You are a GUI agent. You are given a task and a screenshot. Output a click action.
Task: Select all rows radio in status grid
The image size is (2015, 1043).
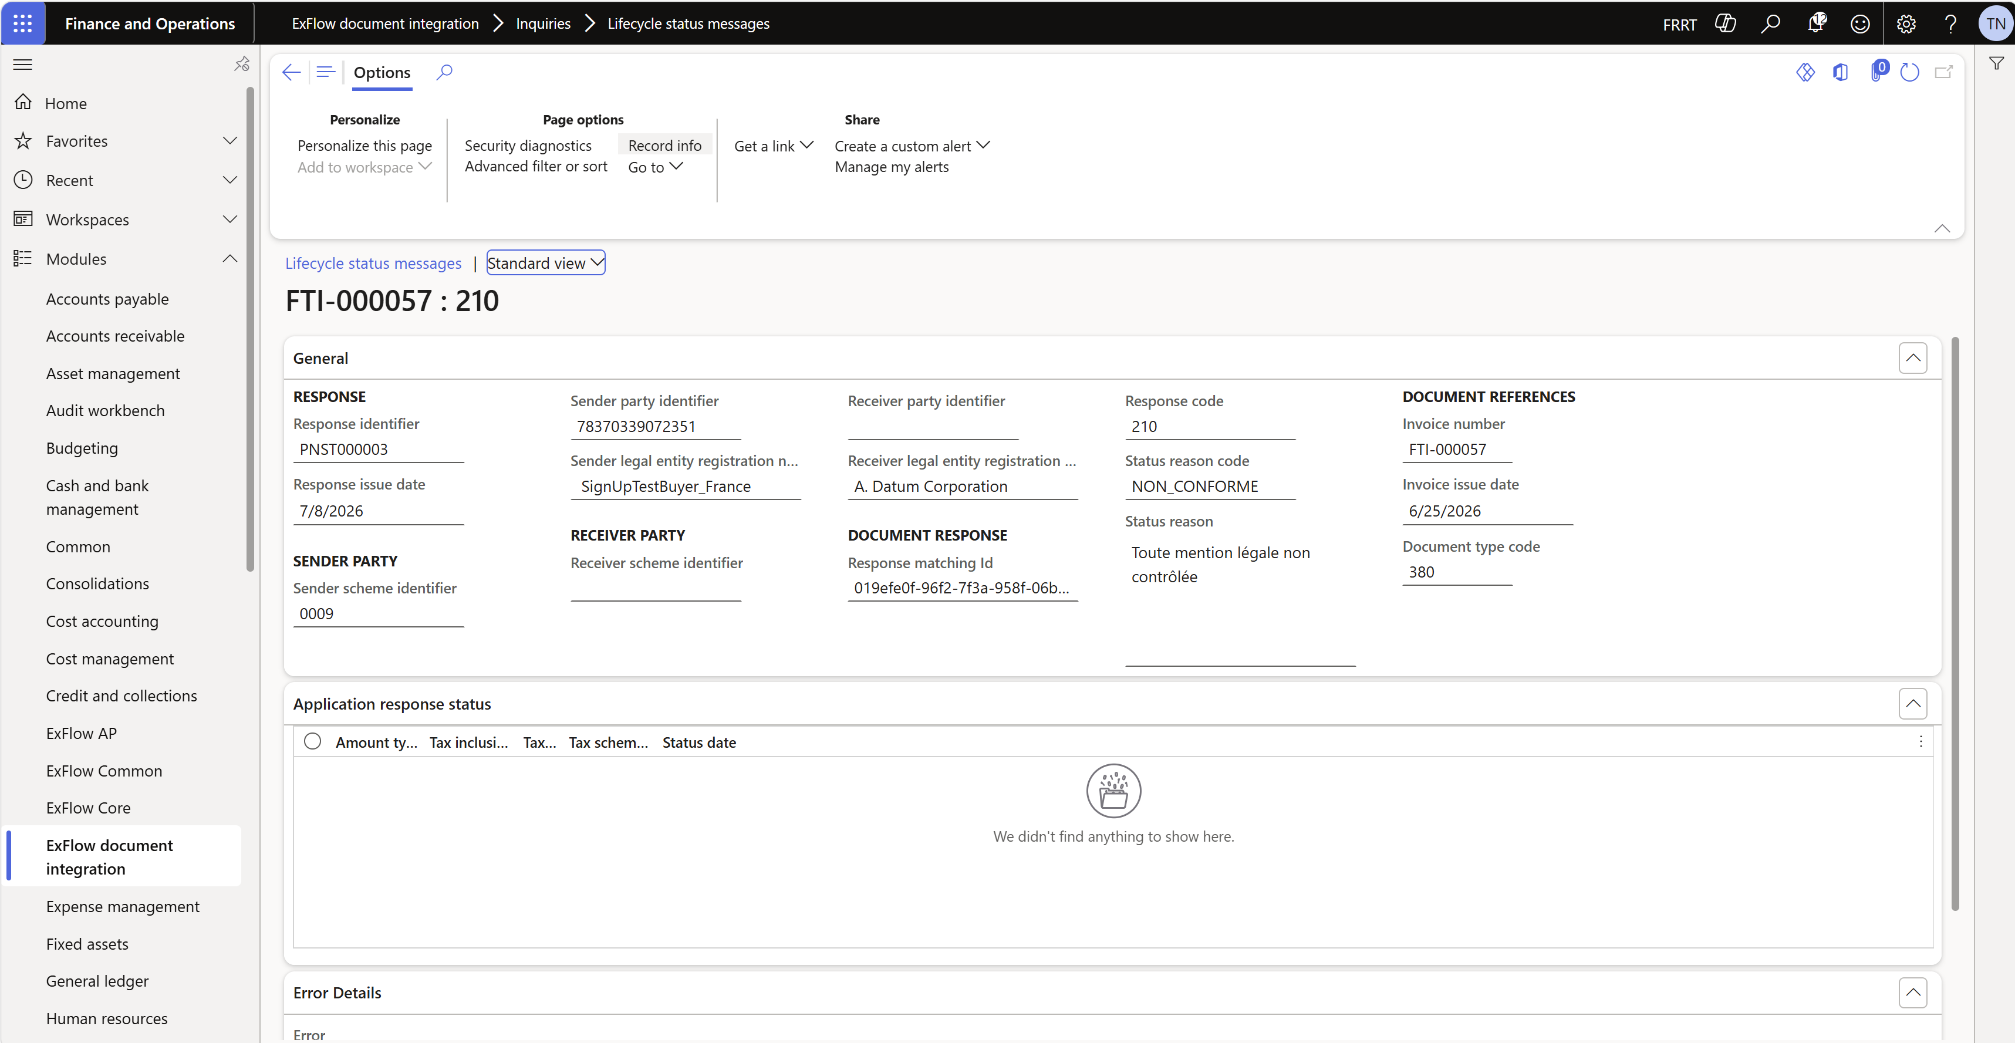tap(312, 741)
